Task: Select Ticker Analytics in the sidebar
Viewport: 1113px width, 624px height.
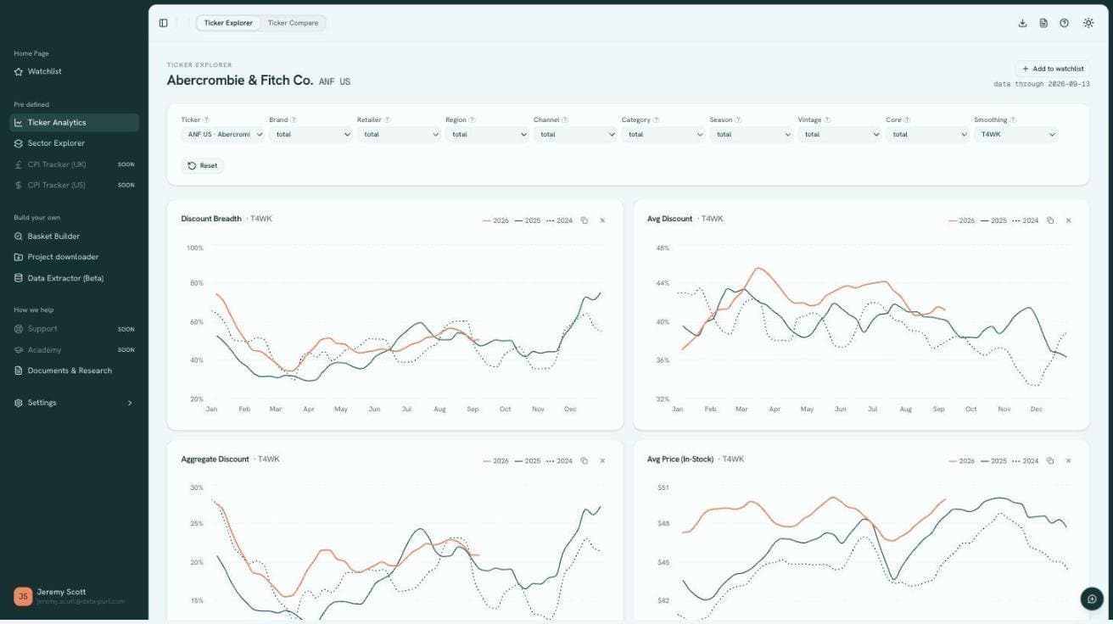Action: 74,123
